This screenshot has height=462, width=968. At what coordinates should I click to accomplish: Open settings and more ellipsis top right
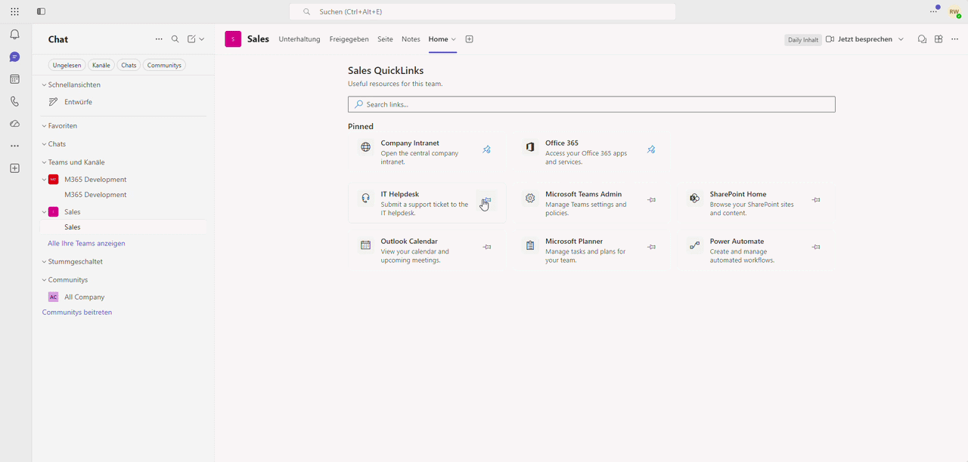pyautogui.click(x=934, y=12)
